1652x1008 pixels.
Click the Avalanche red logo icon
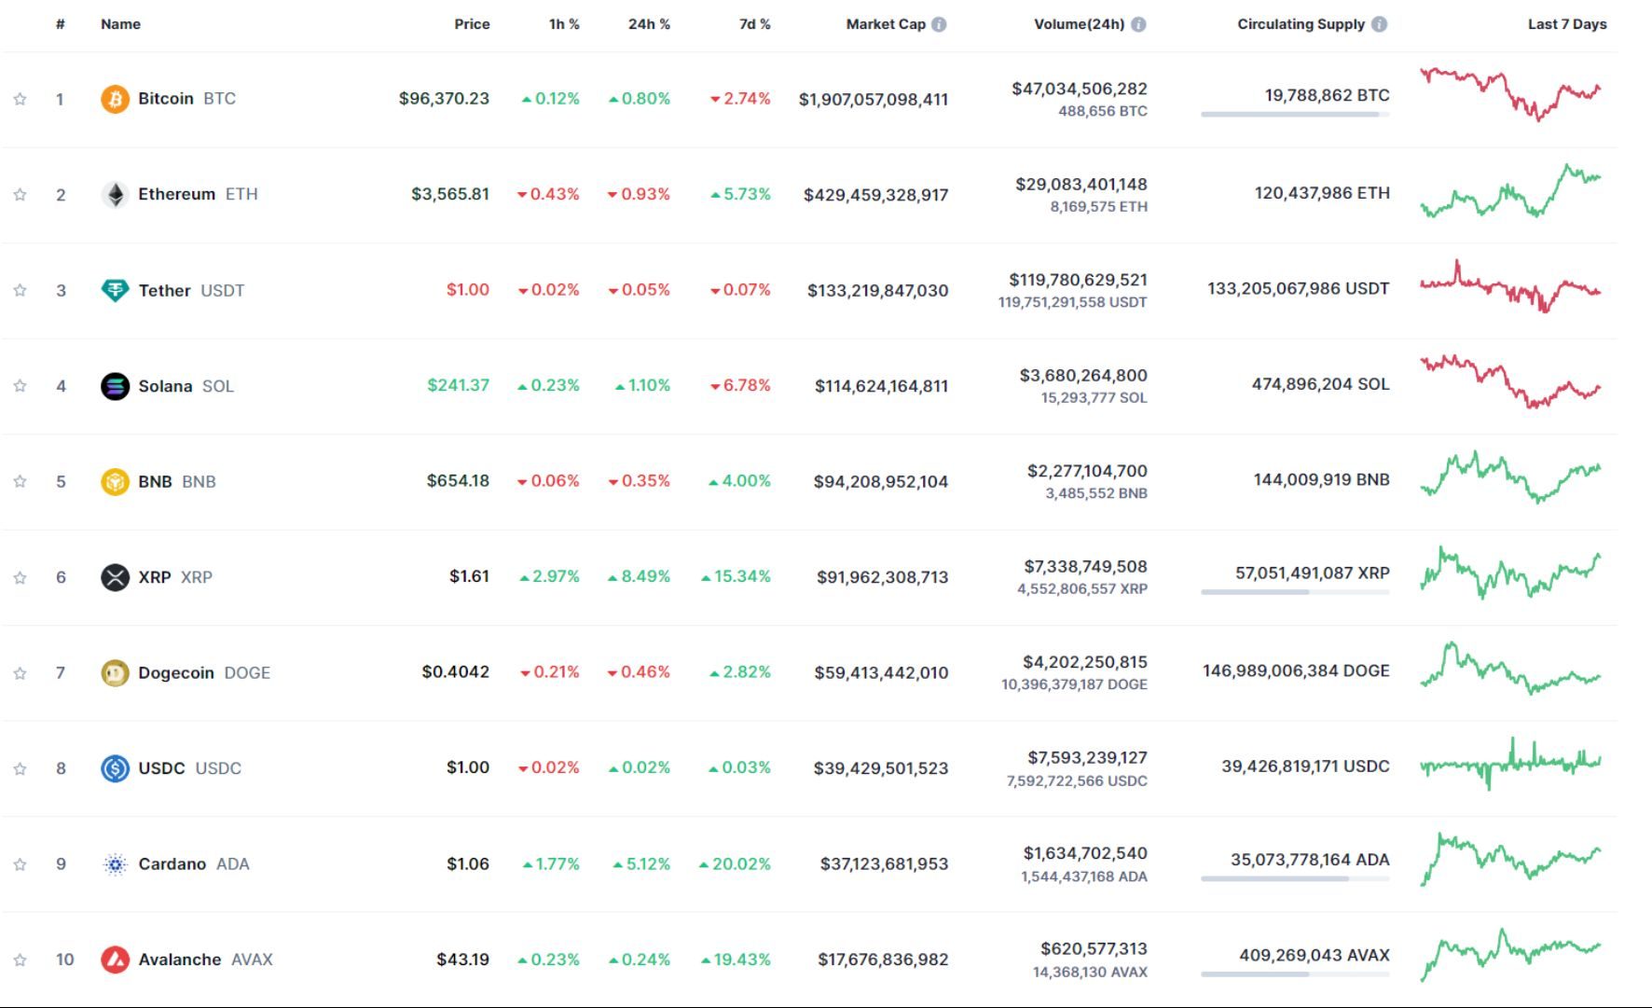(115, 960)
